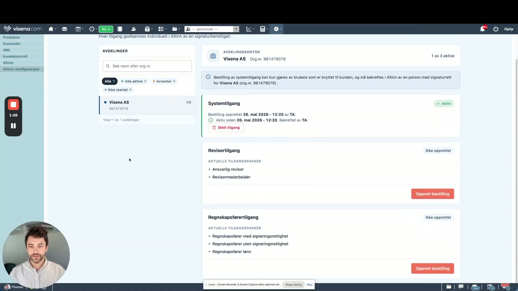The image size is (518, 291).
Task: Open the notifications bell
Action: [483, 29]
